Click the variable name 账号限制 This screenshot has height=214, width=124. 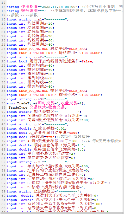(x=30, y=11)
